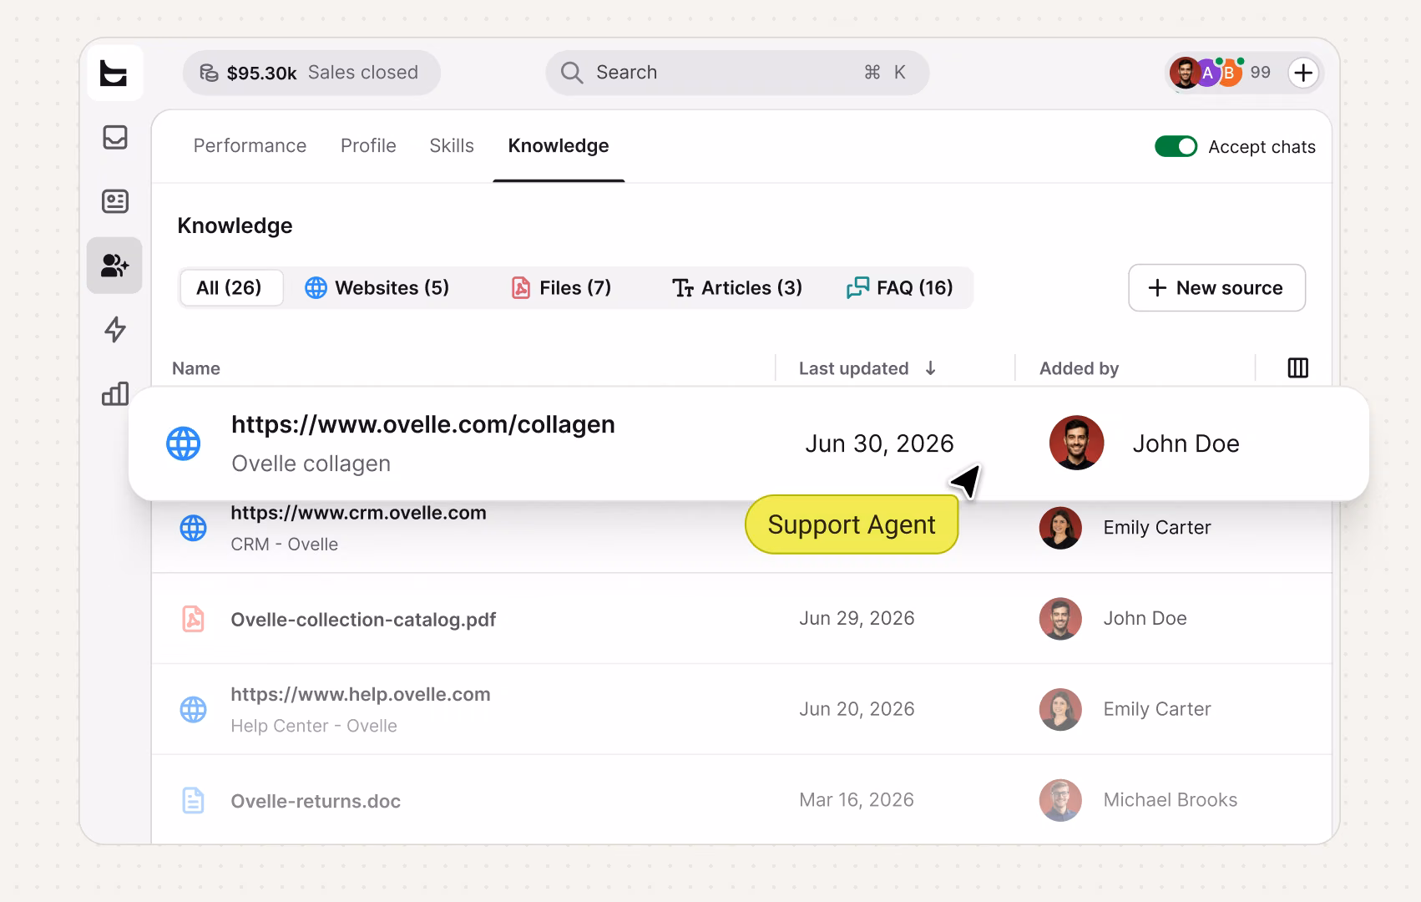Toggle the Accept chats switch

tap(1176, 146)
